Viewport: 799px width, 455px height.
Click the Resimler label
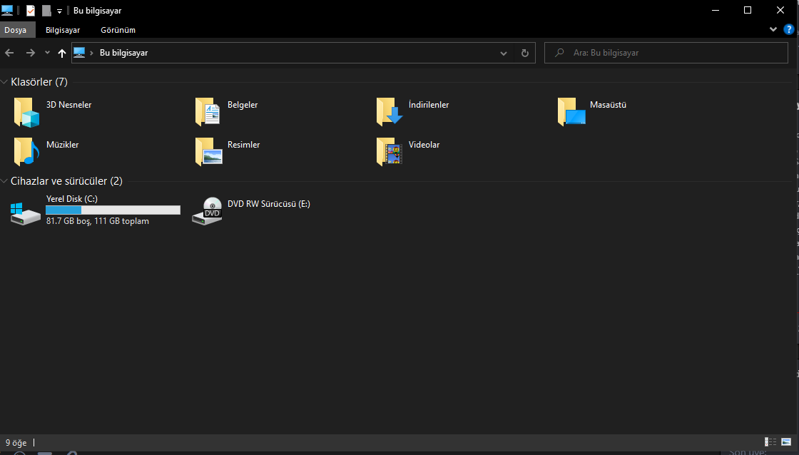243,145
